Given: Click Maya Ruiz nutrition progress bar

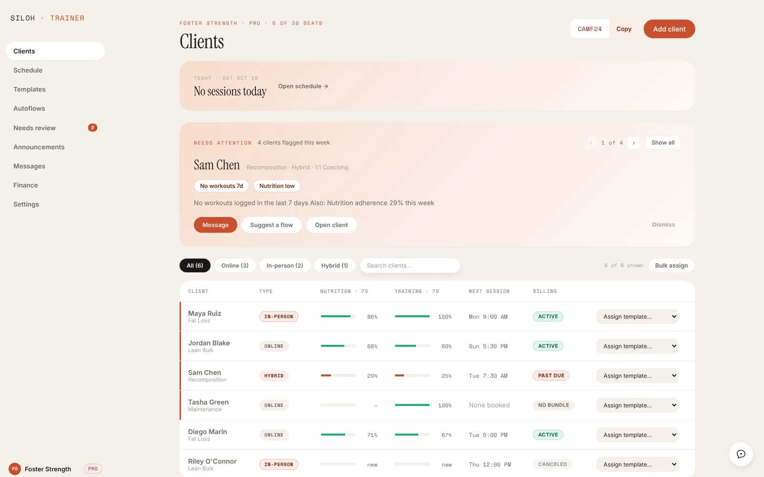Looking at the screenshot, I should coord(338,316).
